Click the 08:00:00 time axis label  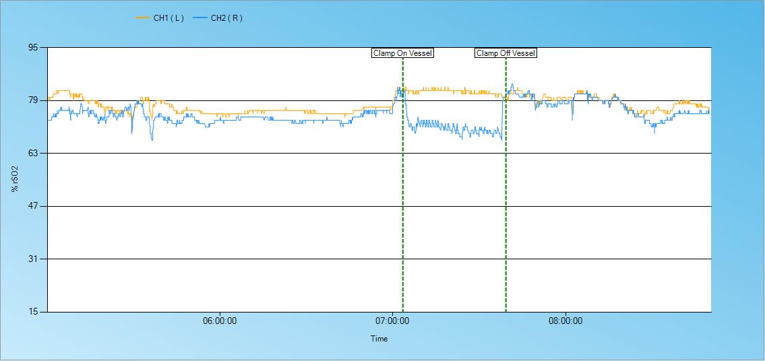[565, 321]
